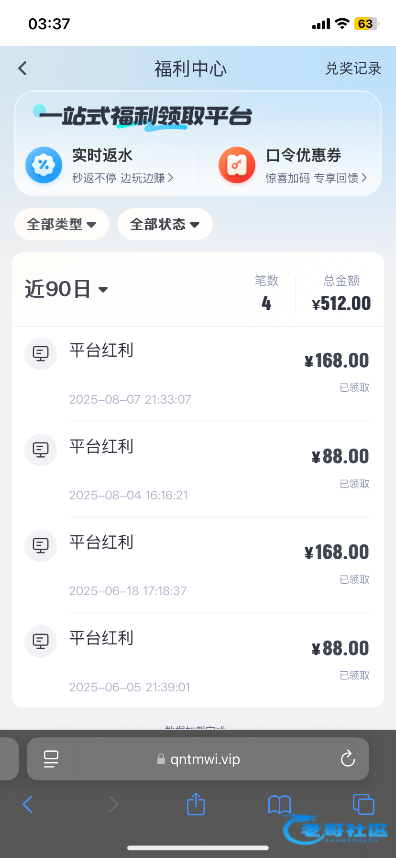
Task: Go back with Safari's bottom back arrow
Action: (x=28, y=804)
